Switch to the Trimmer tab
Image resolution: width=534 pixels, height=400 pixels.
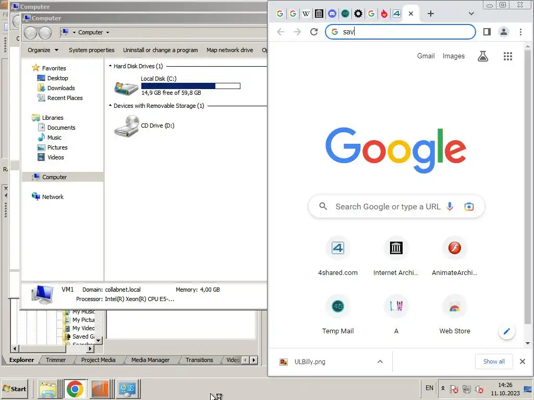[56, 360]
